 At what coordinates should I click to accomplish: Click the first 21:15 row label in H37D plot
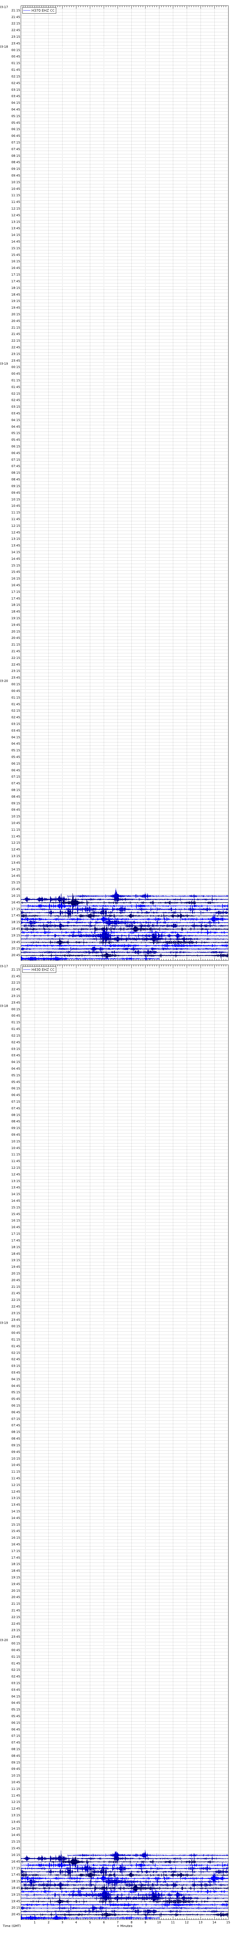[16, 11]
